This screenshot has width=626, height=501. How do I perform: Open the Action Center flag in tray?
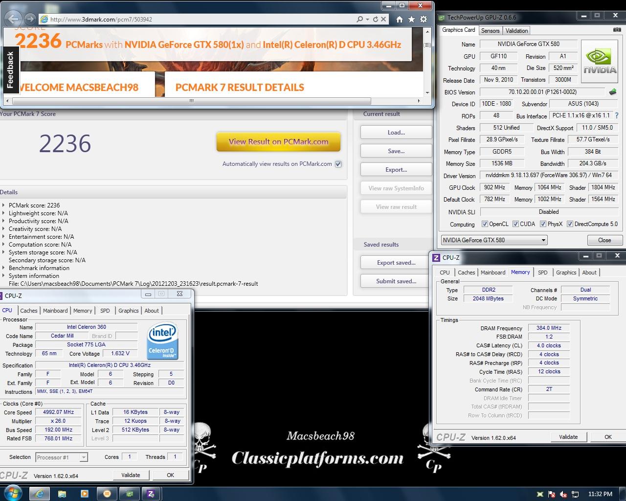(x=552, y=494)
